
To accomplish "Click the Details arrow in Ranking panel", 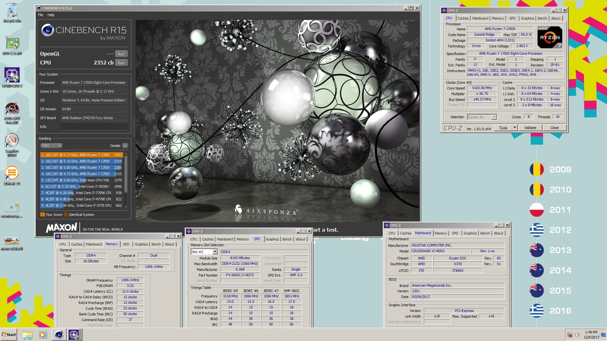I will pyautogui.click(x=125, y=146).
